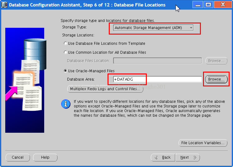Click the Cancel button
This screenshot has width=233, height=167.
tap(18, 157)
